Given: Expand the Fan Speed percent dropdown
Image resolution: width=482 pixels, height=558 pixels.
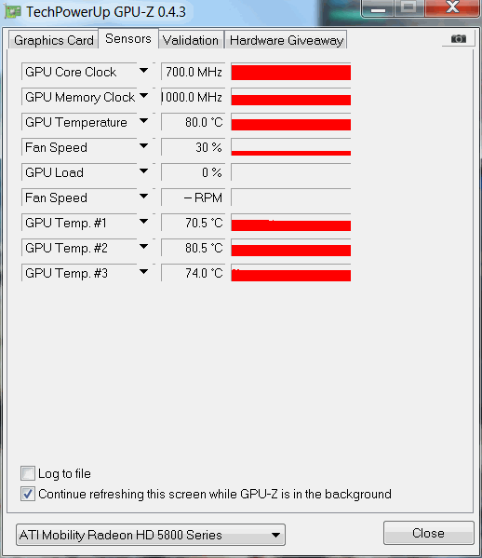Looking at the screenshot, I should (x=143, y=146).
